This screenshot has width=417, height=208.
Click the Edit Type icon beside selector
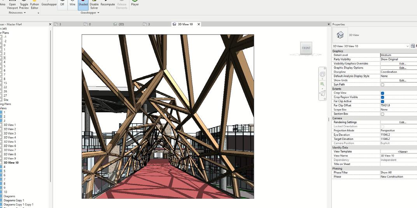413,46
